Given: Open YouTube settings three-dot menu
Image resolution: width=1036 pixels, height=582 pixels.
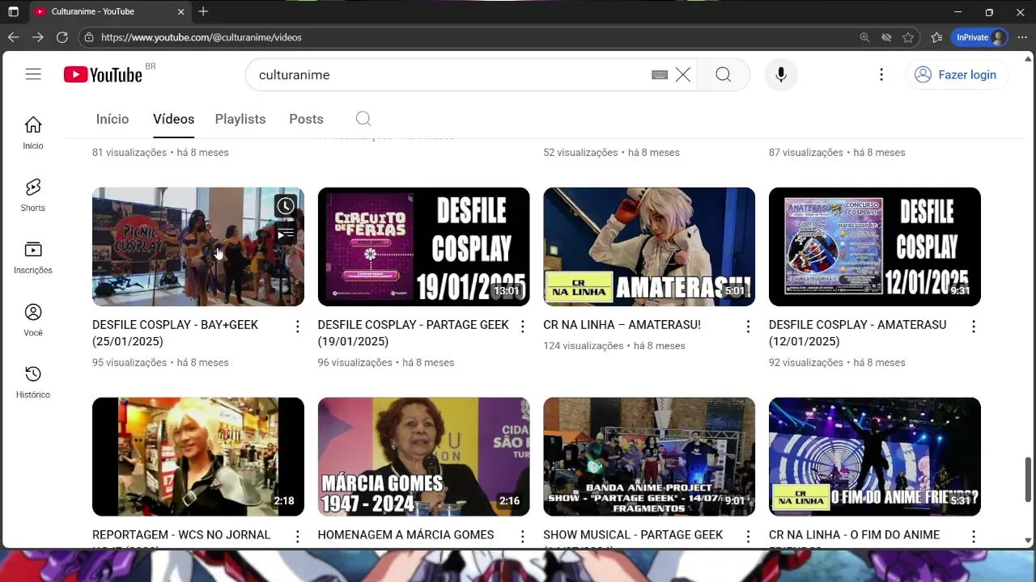Looking at the screenshot, I should [881, 74].
